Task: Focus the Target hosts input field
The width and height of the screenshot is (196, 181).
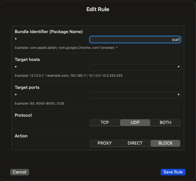Action: (135, 68)
